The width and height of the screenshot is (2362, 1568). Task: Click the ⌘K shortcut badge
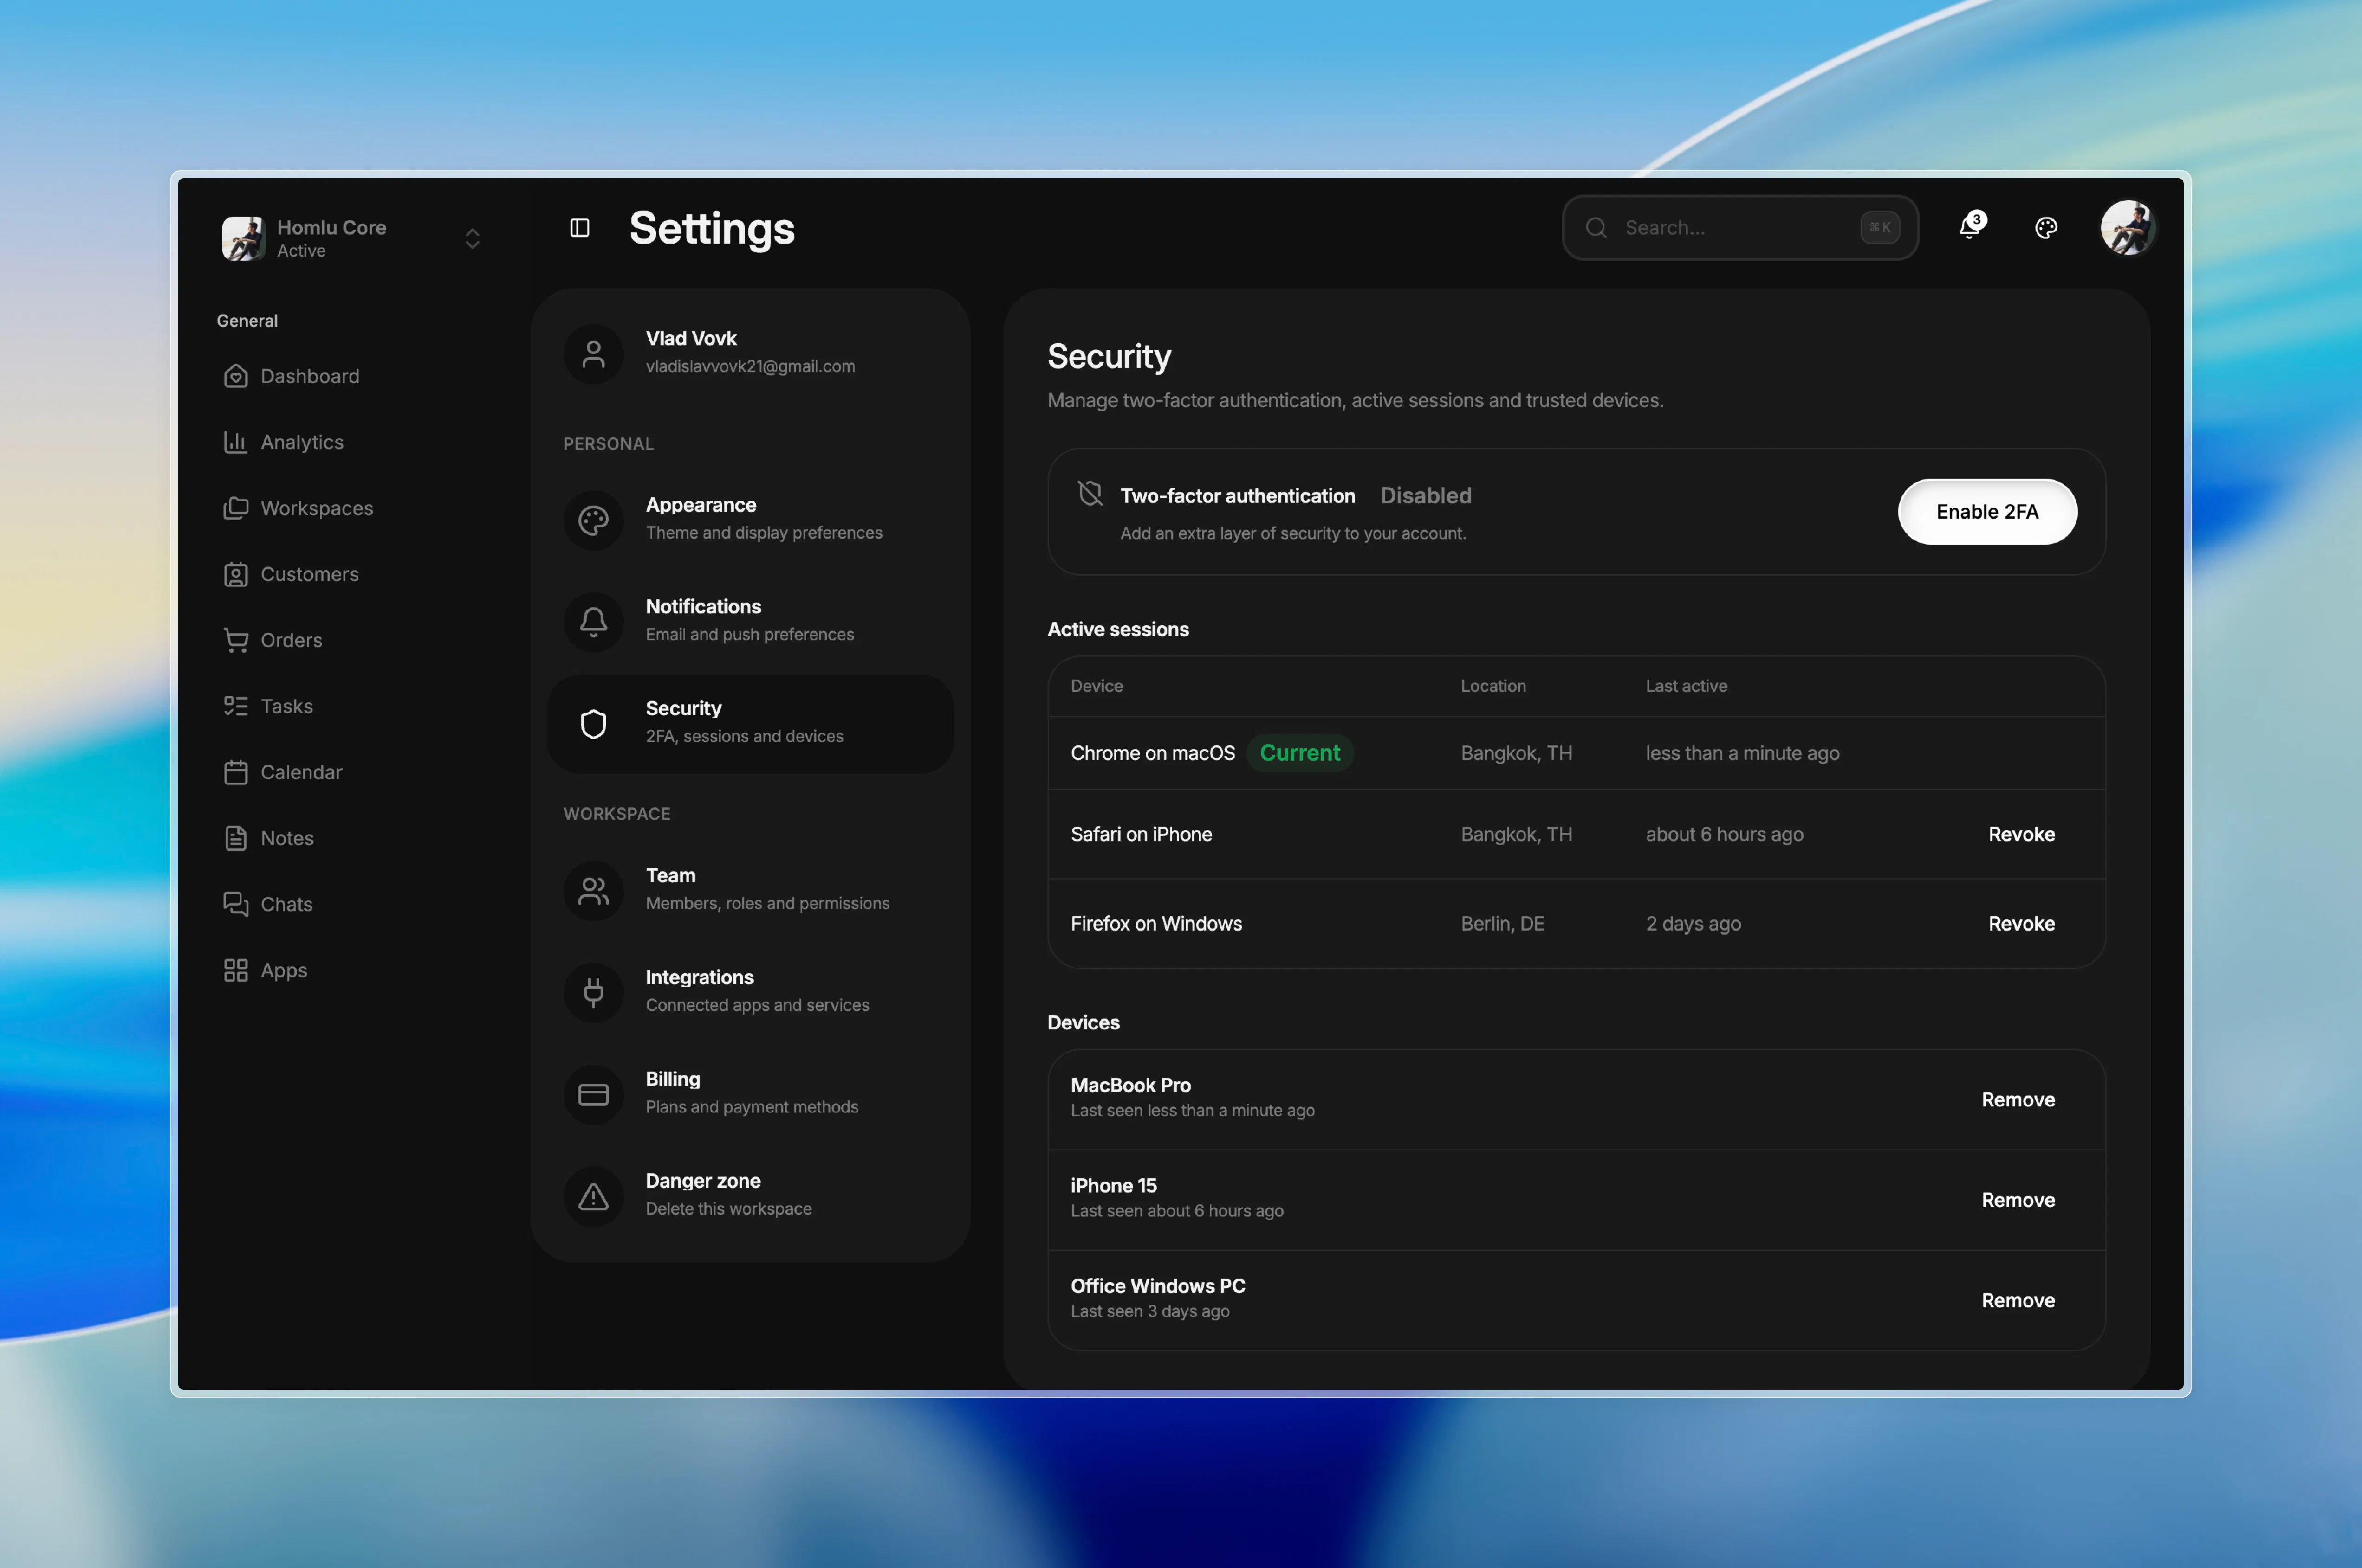[1880, 228]
